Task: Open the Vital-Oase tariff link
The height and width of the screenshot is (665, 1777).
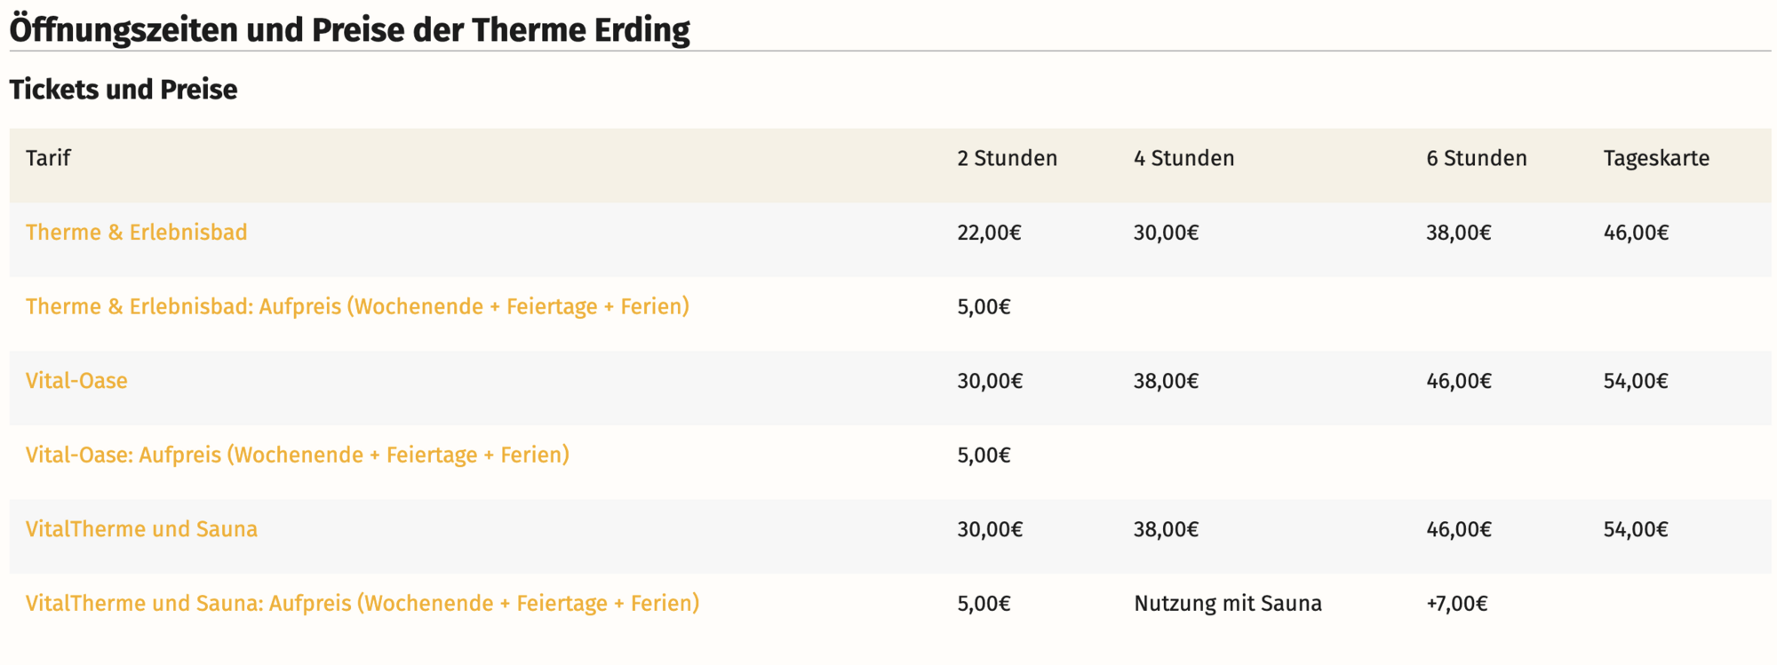Action: (x=76, y=381)
